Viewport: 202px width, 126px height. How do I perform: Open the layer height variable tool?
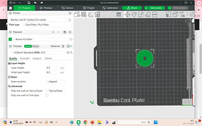[118, 14]
